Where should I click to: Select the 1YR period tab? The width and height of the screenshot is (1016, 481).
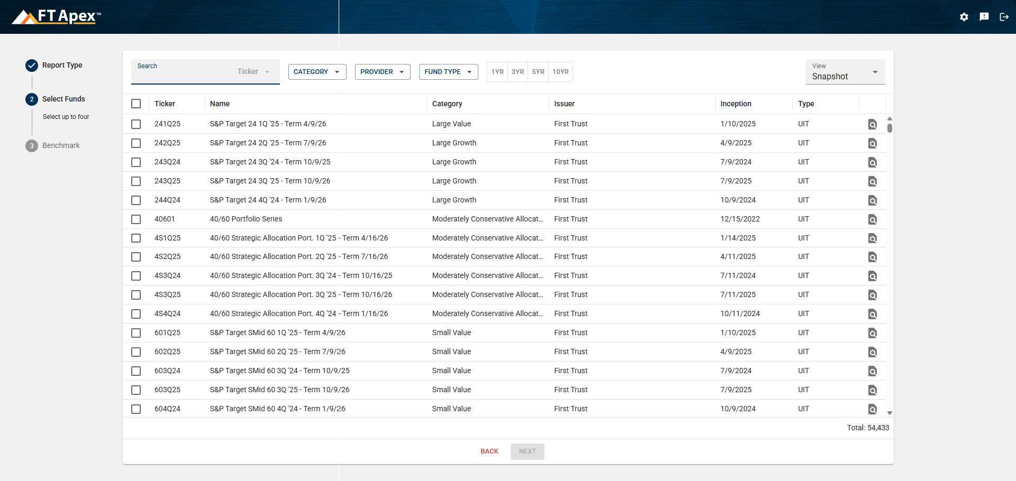click(x=497, y=72)
